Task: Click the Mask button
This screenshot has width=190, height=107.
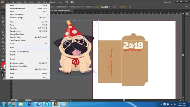Action: click(x=89, y=7)
